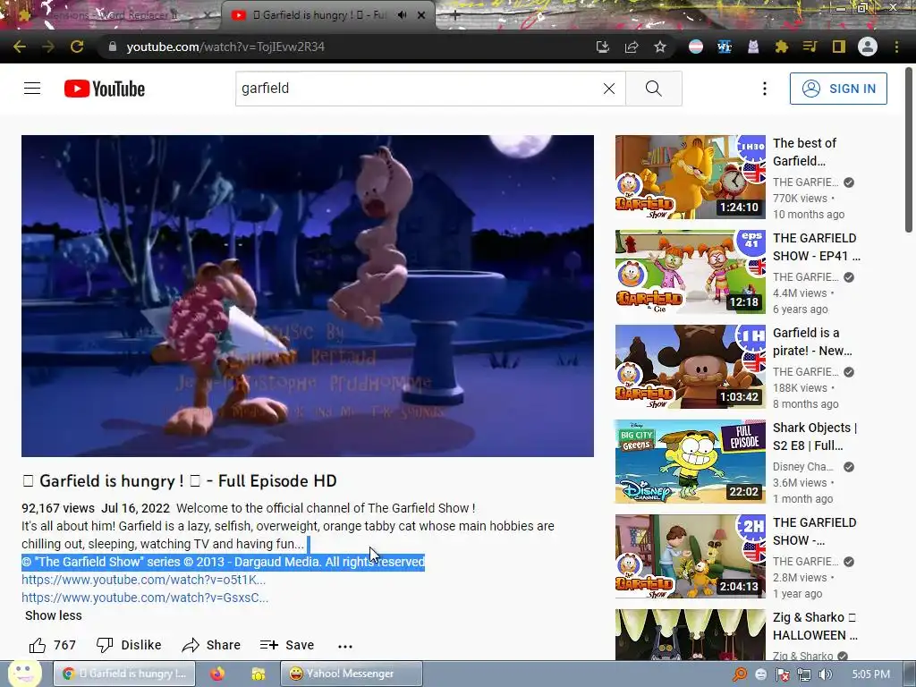This screenshot has width=916, height=687.
Task: Toggle the browser side panel icon
Action: point(838,47)
